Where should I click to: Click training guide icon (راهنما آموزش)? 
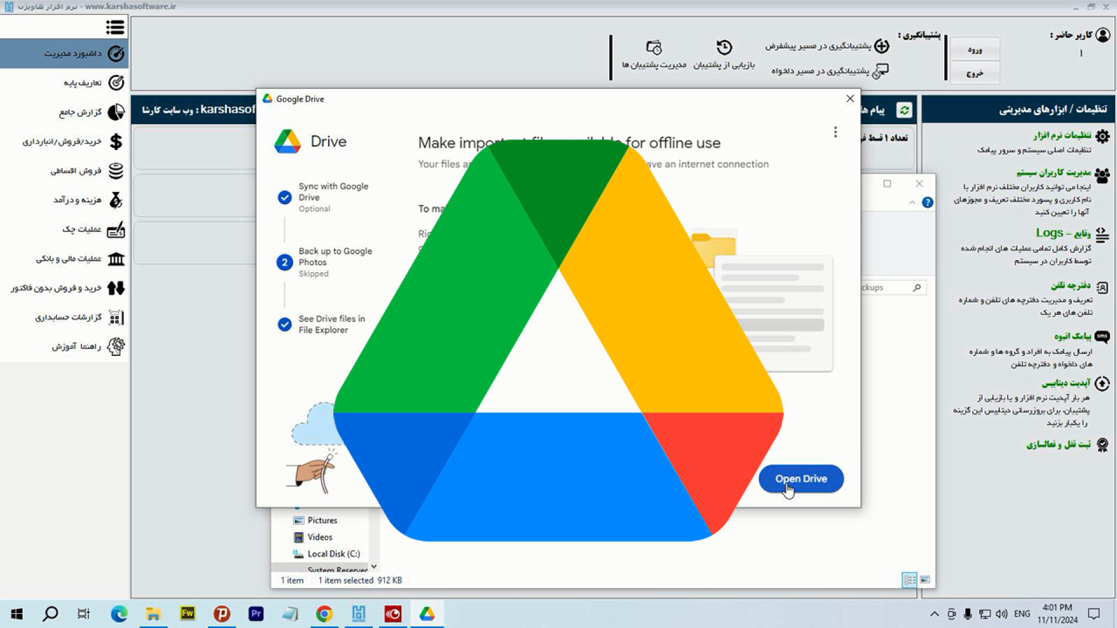[x=116, y=347]
